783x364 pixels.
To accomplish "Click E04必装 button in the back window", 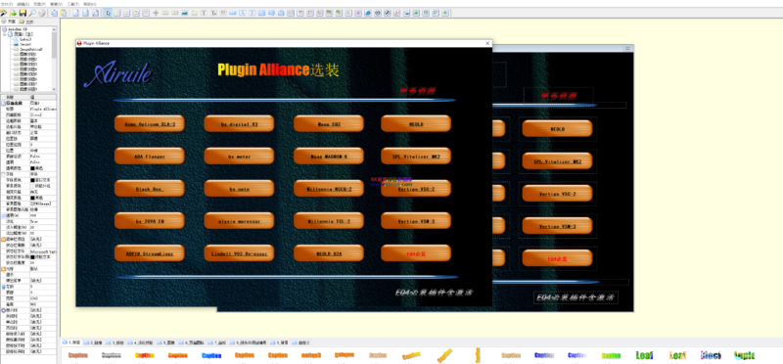I will (x=557, y=258).
